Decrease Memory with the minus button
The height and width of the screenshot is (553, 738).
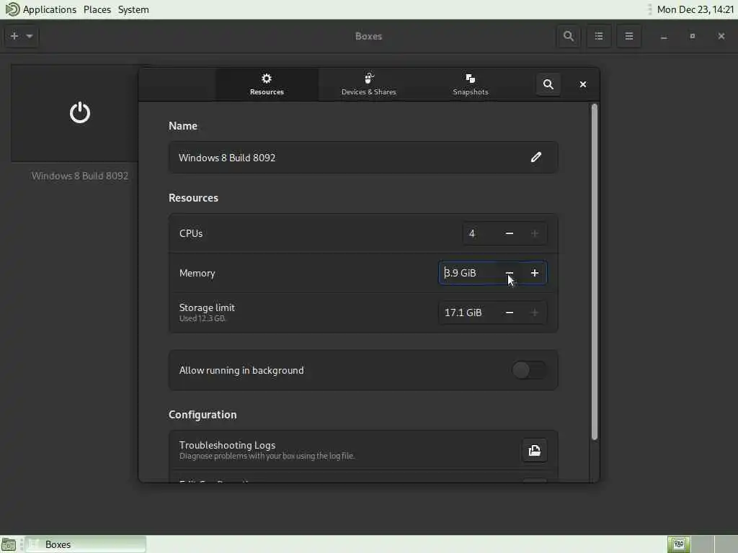[510, 273]
